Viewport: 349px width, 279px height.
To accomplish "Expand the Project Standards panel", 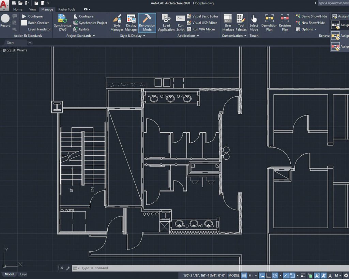I will pos(80,35).
